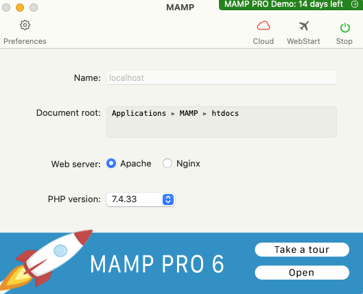Click the Stop toolbar label

[344, 41]
